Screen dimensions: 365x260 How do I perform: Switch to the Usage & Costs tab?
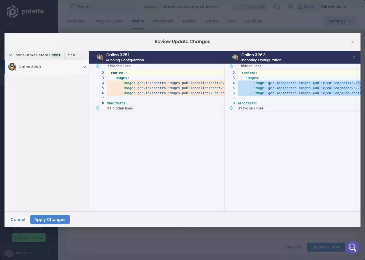coord(109,21)
